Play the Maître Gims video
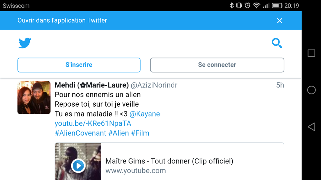Viewport: 321px width, 180px height. pos(78,166)
